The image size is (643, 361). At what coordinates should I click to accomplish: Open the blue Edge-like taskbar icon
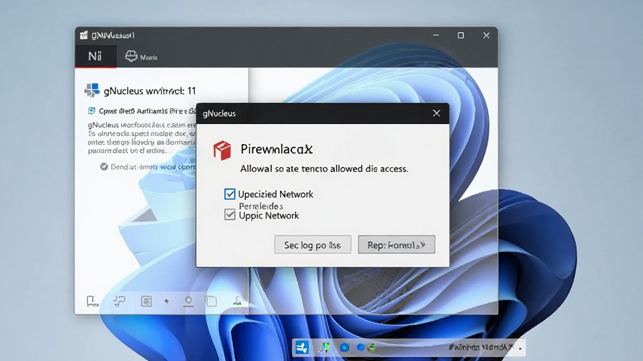(360, 347)
